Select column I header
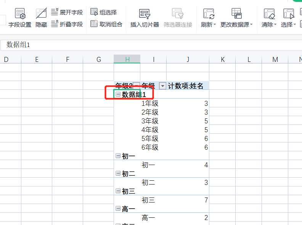302x225 pixels. point(153,59)
